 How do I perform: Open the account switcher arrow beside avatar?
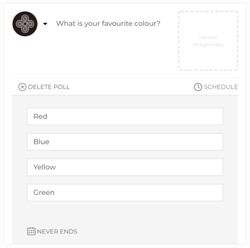[x=45, y=24]
